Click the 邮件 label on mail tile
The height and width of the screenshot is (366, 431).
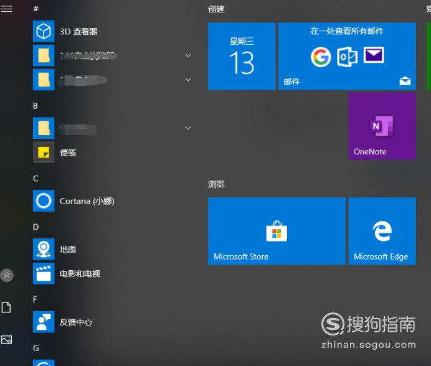pyautogui.click(x=292, y=82)
